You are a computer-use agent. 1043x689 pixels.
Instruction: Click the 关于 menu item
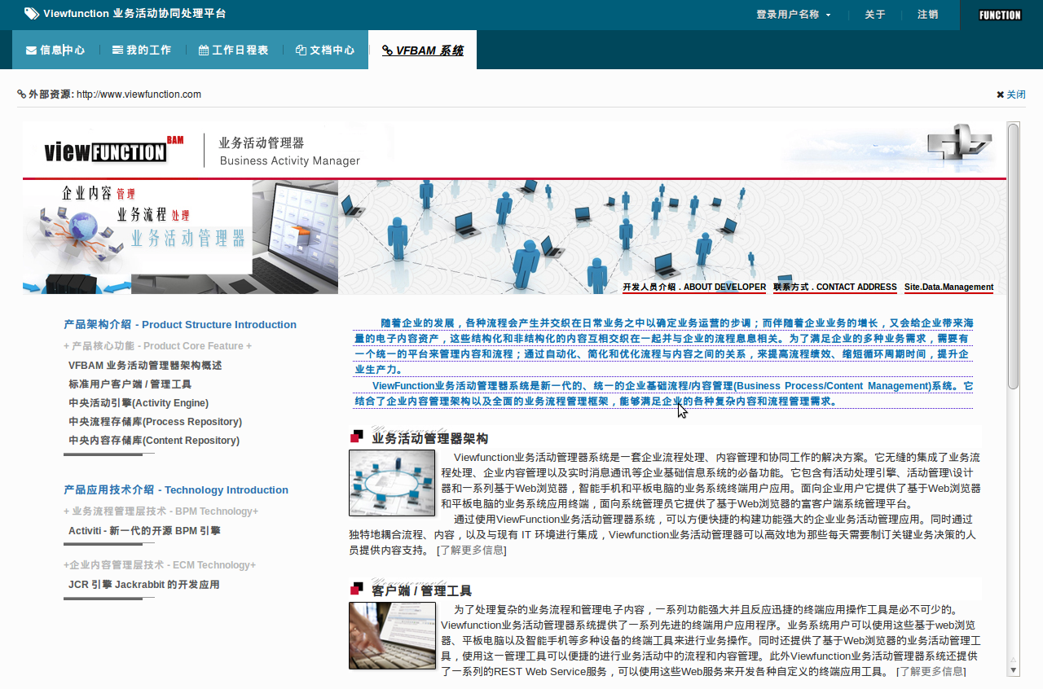click(874, 15)
